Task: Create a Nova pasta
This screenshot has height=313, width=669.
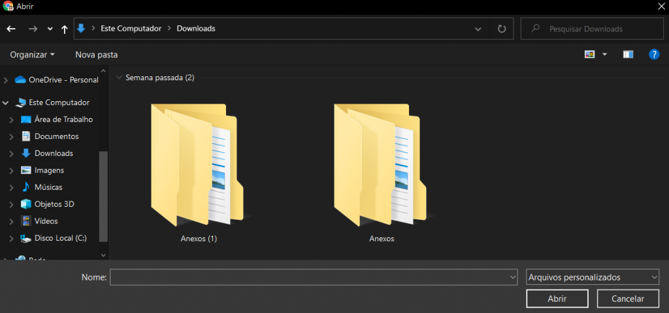Action: 97,55
